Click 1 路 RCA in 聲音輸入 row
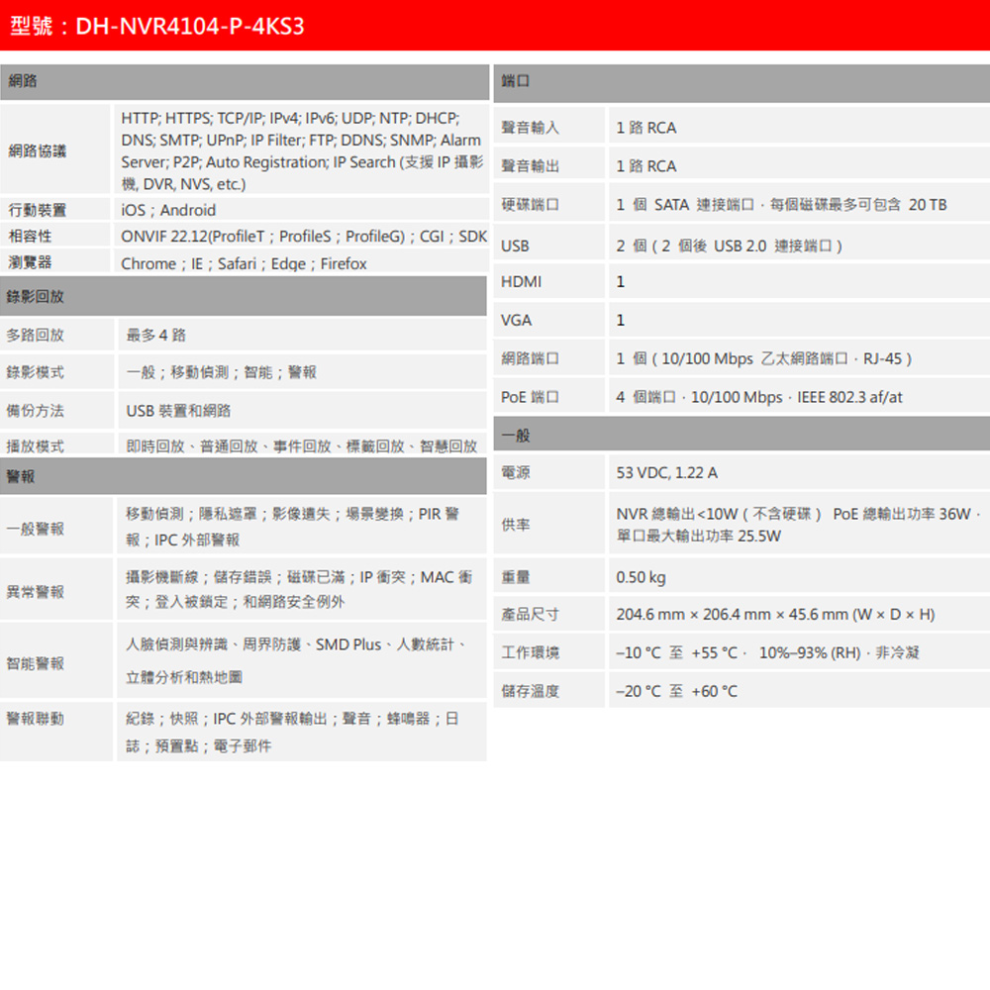This screenshot has width=990, height=990. [x=645, y=128]
